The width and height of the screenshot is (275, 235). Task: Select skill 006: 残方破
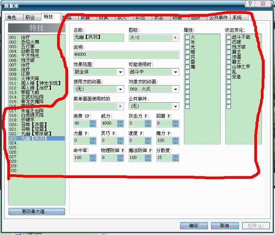[37, 60]
